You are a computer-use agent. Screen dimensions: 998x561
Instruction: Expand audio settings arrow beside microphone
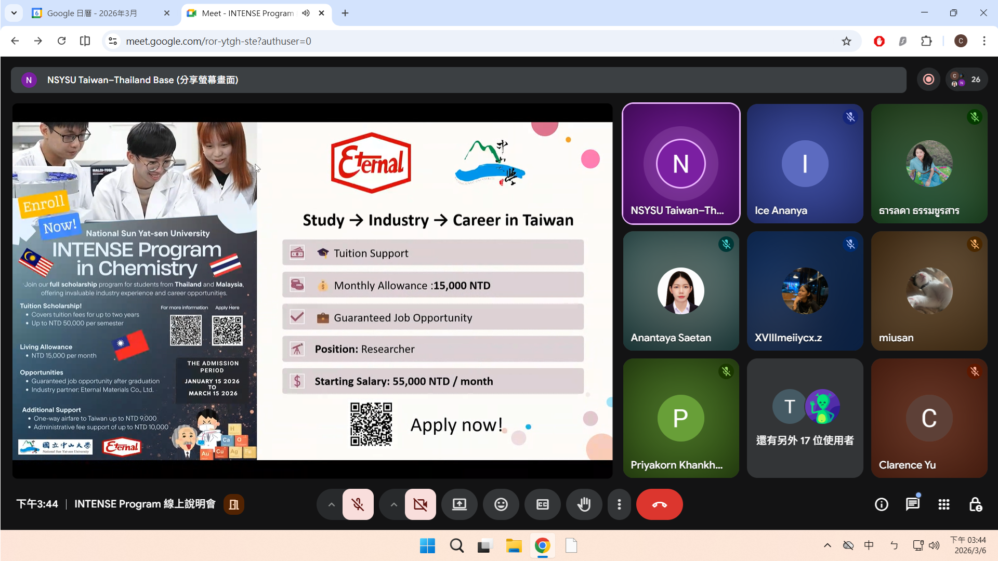(x=331, y=504)
